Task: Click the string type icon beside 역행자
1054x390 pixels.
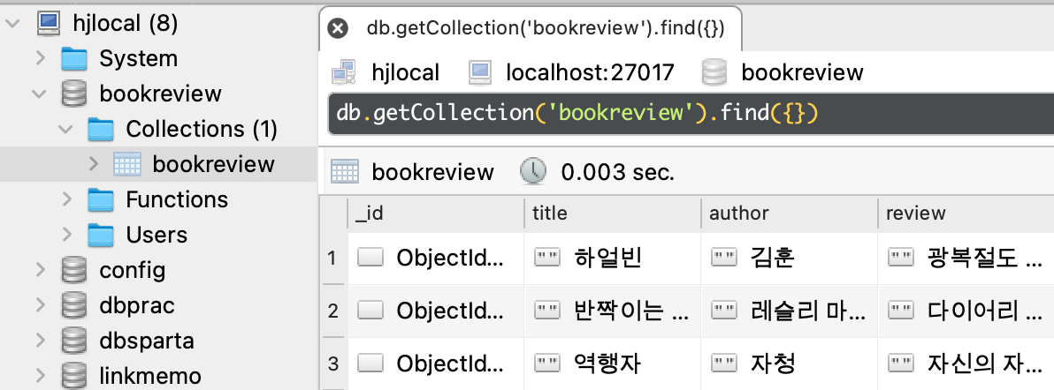Action: click(548, 364)
